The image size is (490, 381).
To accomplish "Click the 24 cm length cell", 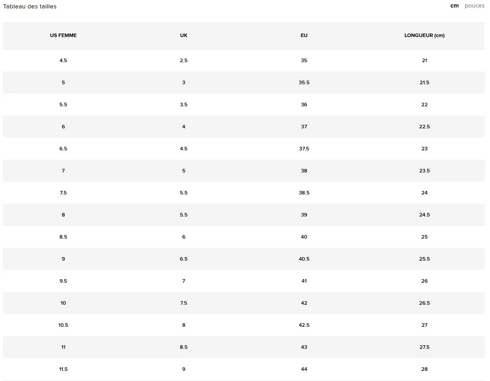I will point(424,193).
